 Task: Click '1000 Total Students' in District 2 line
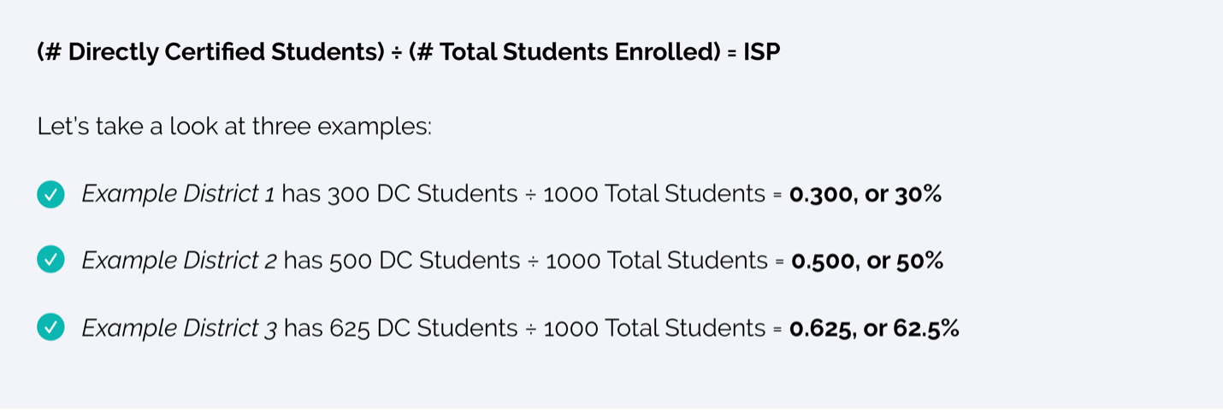656,261
